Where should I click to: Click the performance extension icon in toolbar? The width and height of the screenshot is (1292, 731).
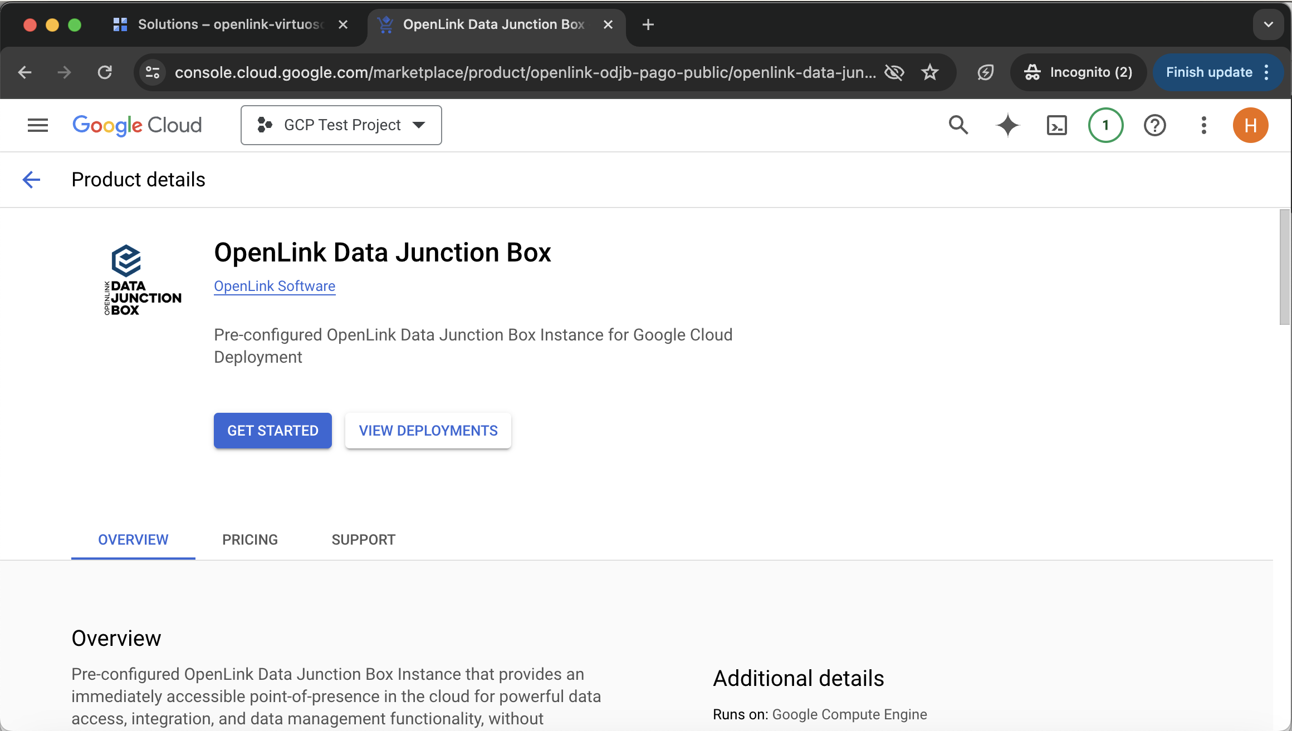(985, 72)
